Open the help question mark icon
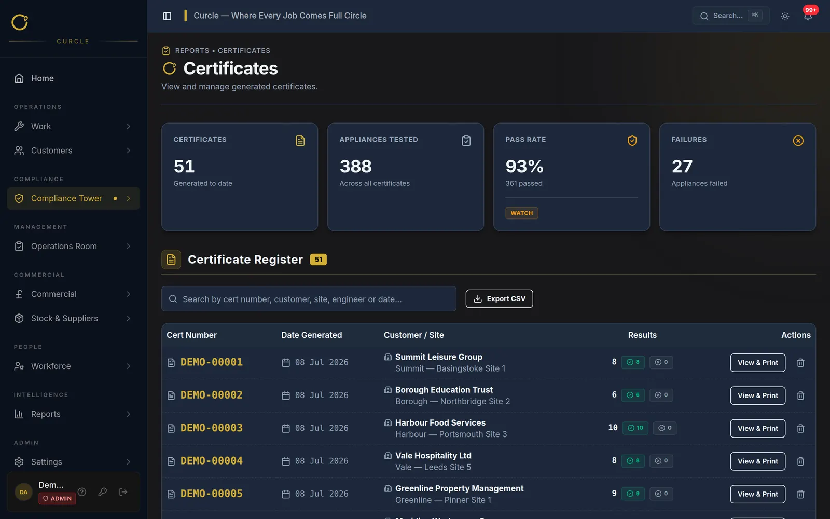830x519 pixels. (82, 491)
